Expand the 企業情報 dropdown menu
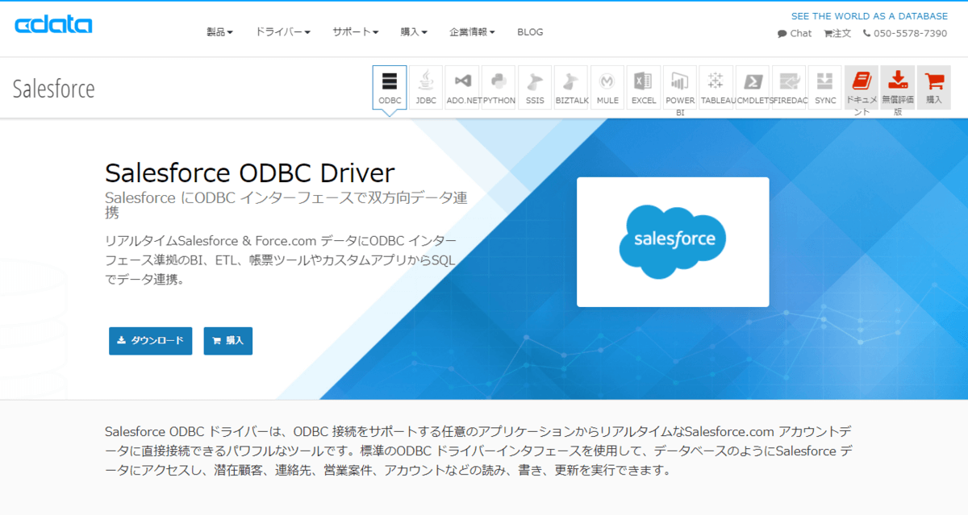This screenshot has height=515, width=968. click(472, 32)
